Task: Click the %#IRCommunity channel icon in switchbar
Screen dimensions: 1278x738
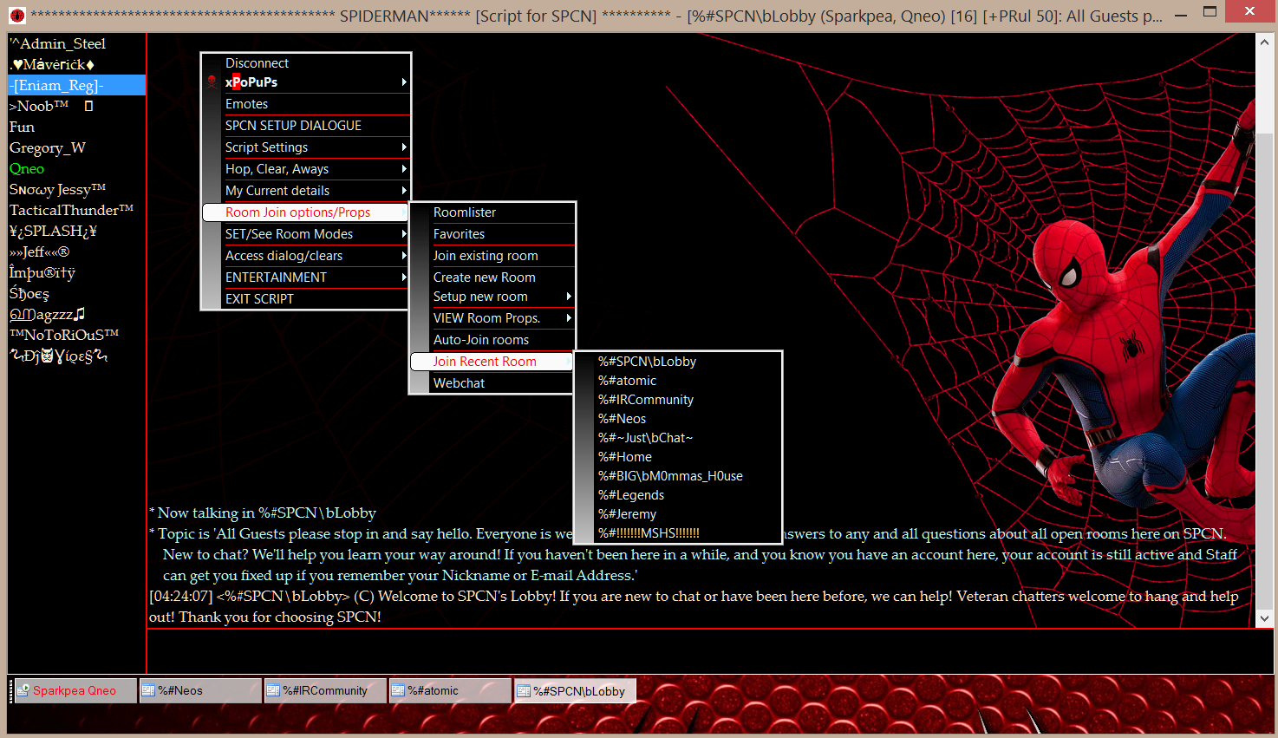Action: pyautogui.click(x=273, y=691)
